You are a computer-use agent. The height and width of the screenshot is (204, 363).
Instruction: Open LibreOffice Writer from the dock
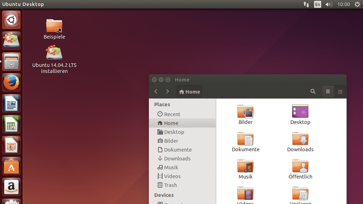[11, 103]
